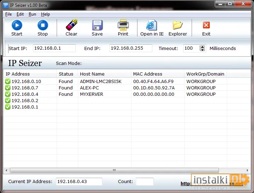
Task: Open the Run menu
Action: pyautogui.click(x=32, y=14)
